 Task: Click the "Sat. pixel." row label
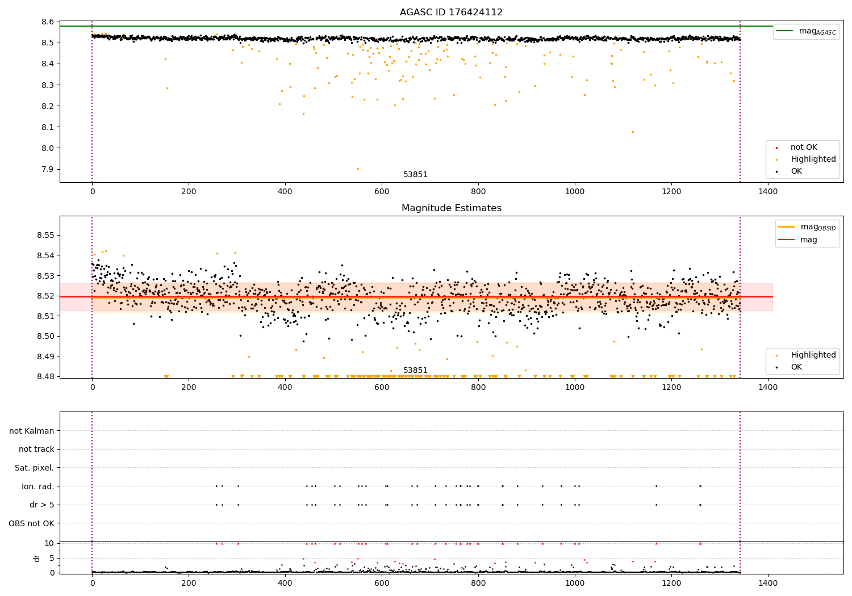(x=35, y=468)
